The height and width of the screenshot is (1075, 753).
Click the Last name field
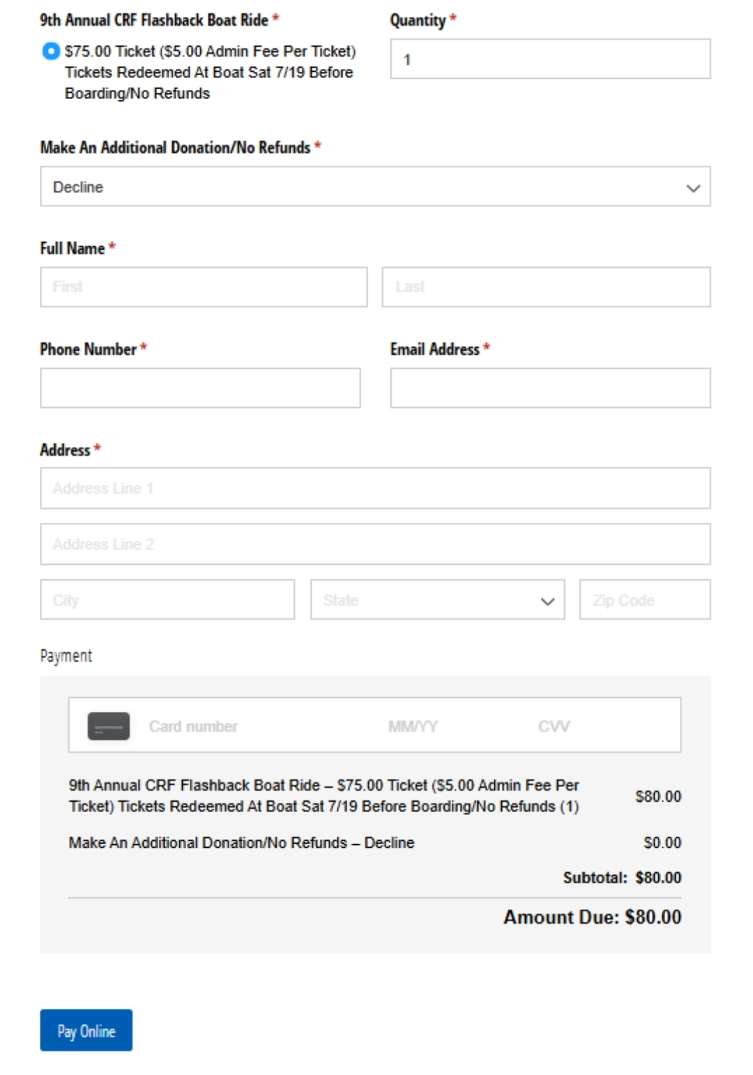546,287
